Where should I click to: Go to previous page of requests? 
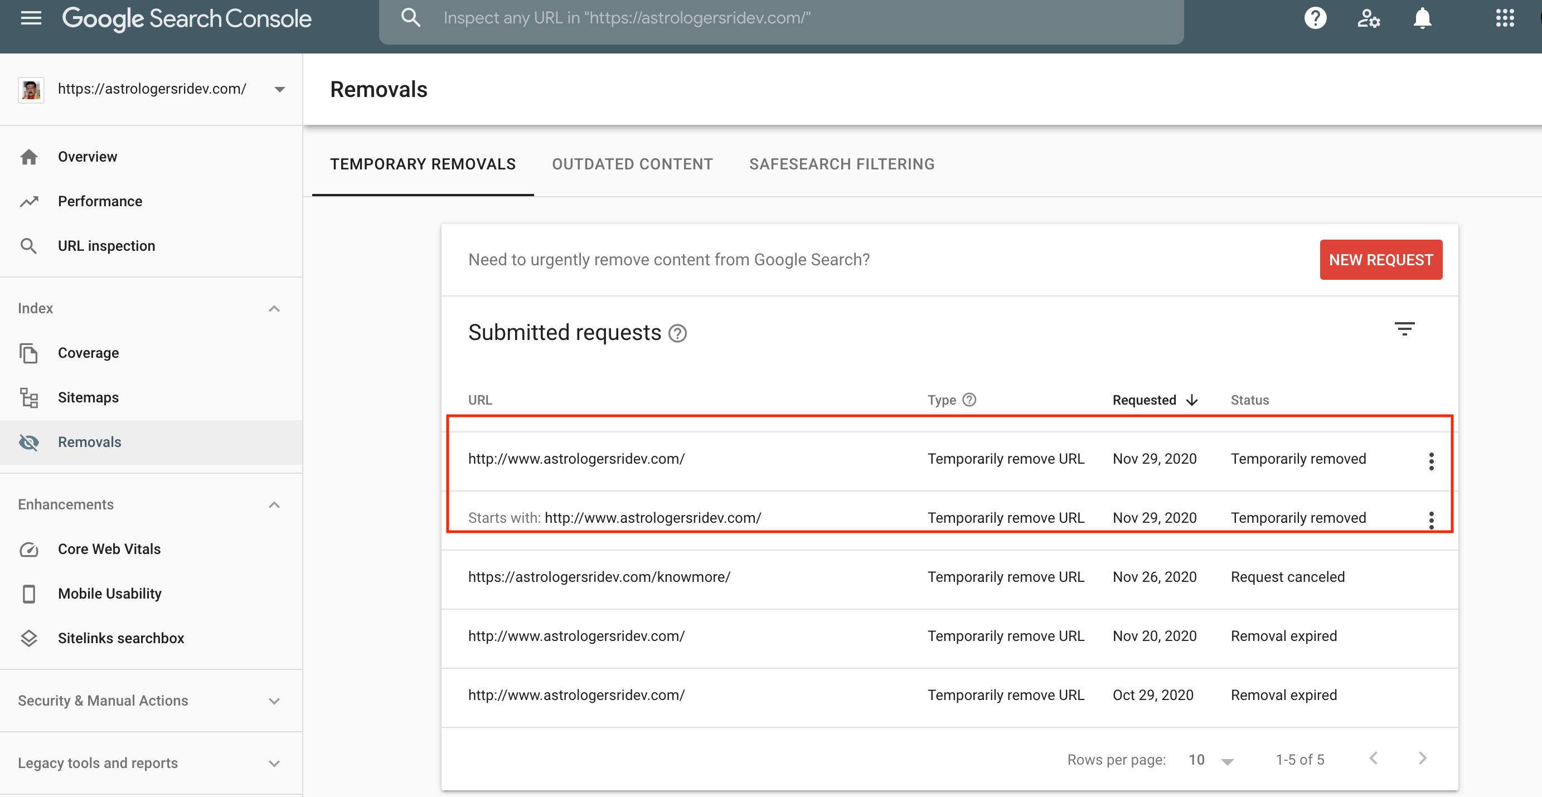[1373, 759]
